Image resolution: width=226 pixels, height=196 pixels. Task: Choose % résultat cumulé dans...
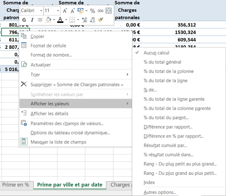coord(179,155)
